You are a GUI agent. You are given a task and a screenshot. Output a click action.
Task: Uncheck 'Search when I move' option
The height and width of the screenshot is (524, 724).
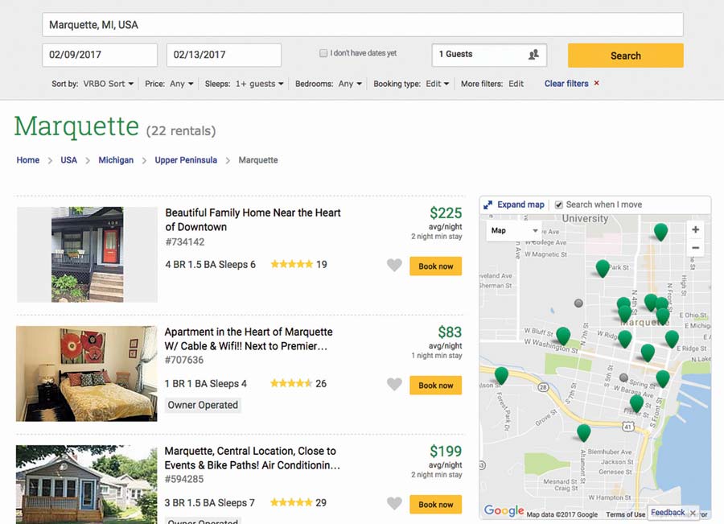(559, 205)
